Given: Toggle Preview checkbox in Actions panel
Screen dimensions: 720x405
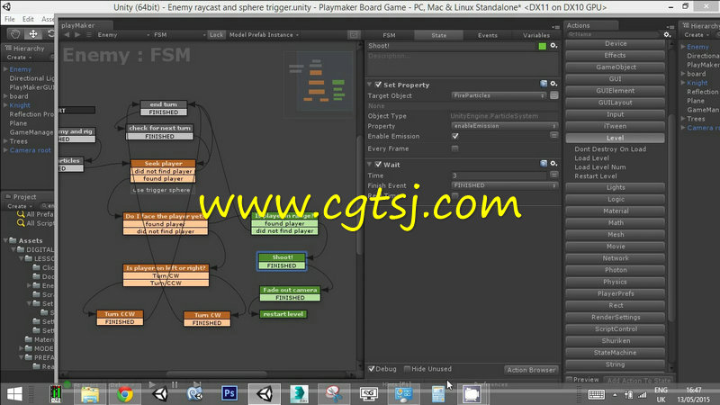Looking at the screenshot, I should pyautogui.click(x=570, y=380).
